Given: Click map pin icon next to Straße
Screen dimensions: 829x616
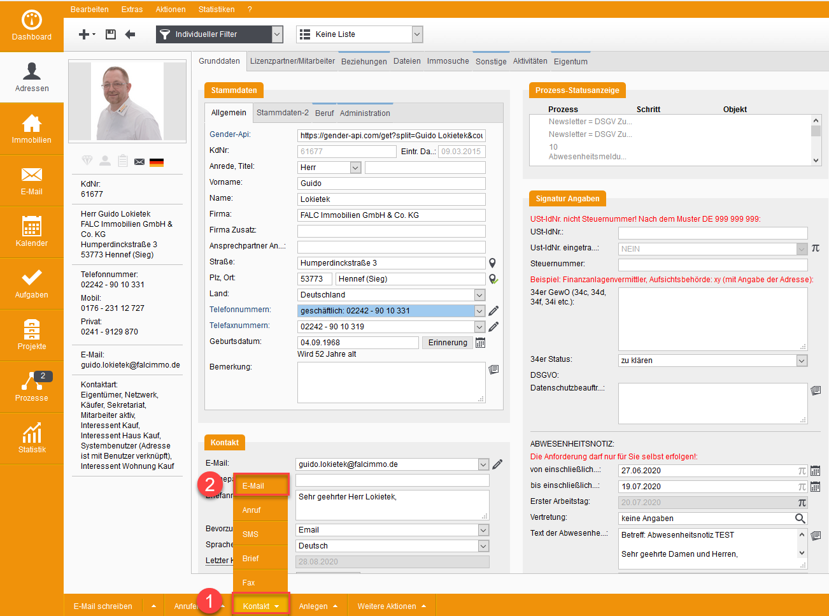Looking at the screenshot, I should pos(492,263).
